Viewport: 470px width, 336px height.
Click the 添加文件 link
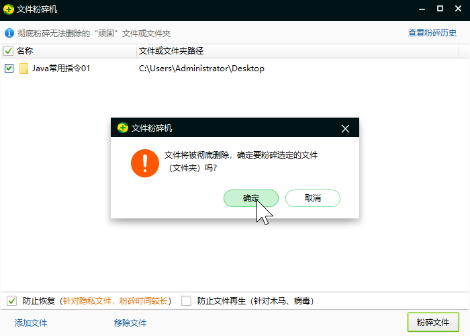(31, 323)
